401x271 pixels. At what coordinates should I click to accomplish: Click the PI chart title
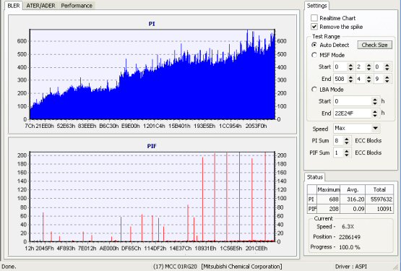coord(152,24)
